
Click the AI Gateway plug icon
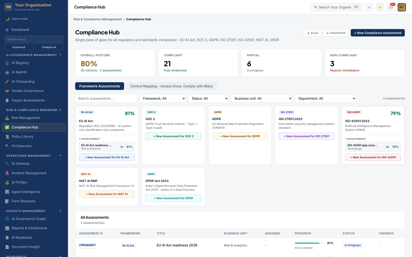[7, 164]
